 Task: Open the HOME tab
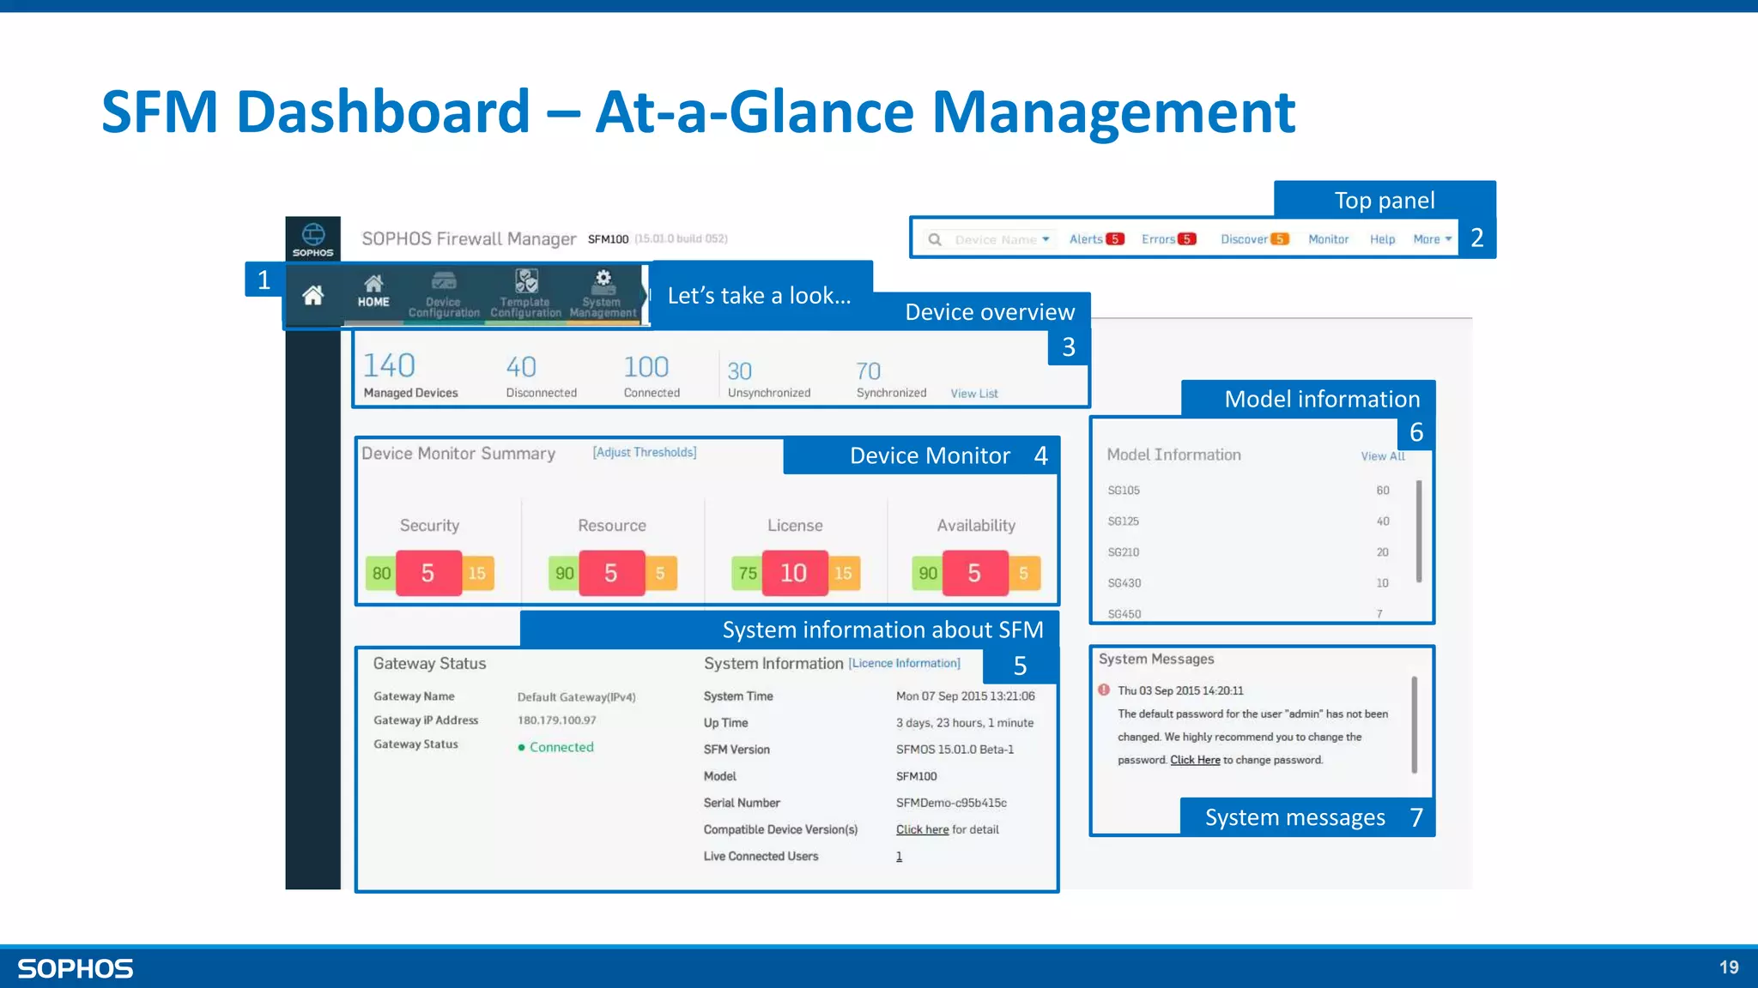coord(373,292)
